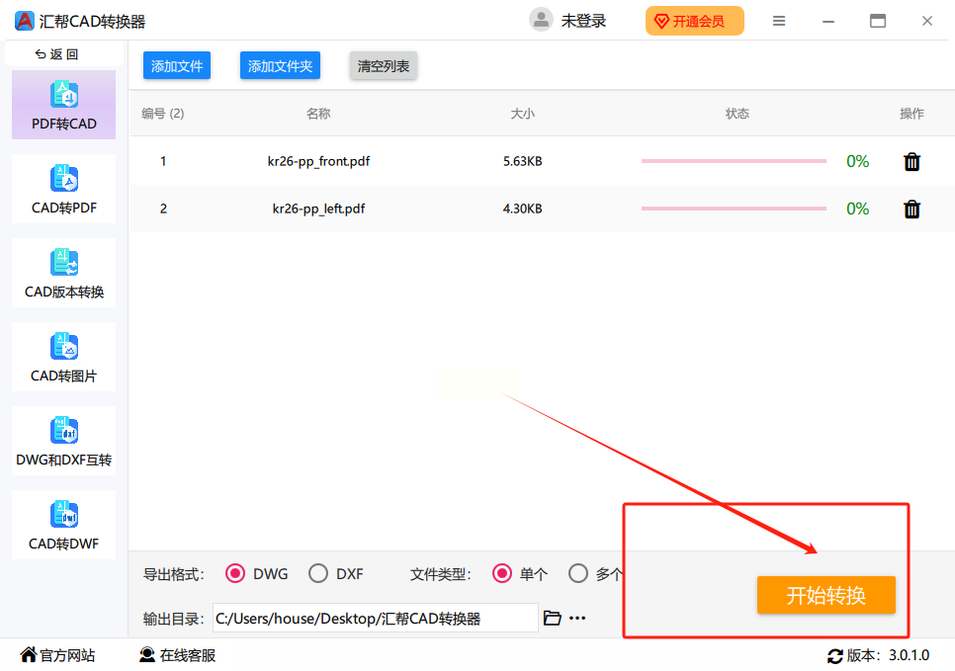Open DWG和DXF互转 converter
955x671 pixels.
(x=64, y=441)
